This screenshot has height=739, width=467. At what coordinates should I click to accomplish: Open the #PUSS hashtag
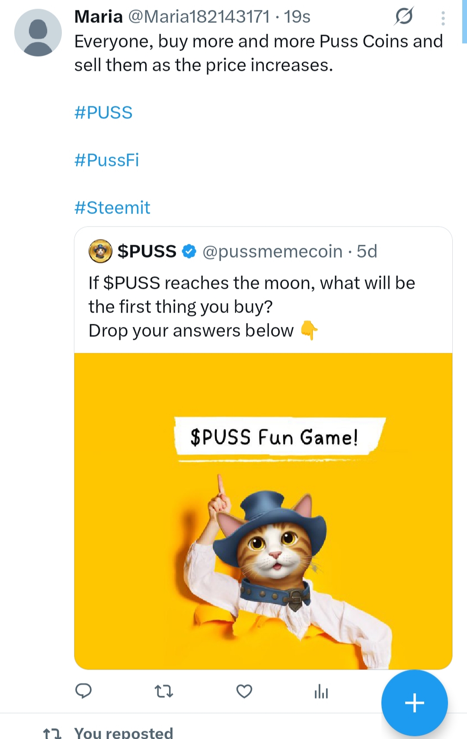click(103, 112)
